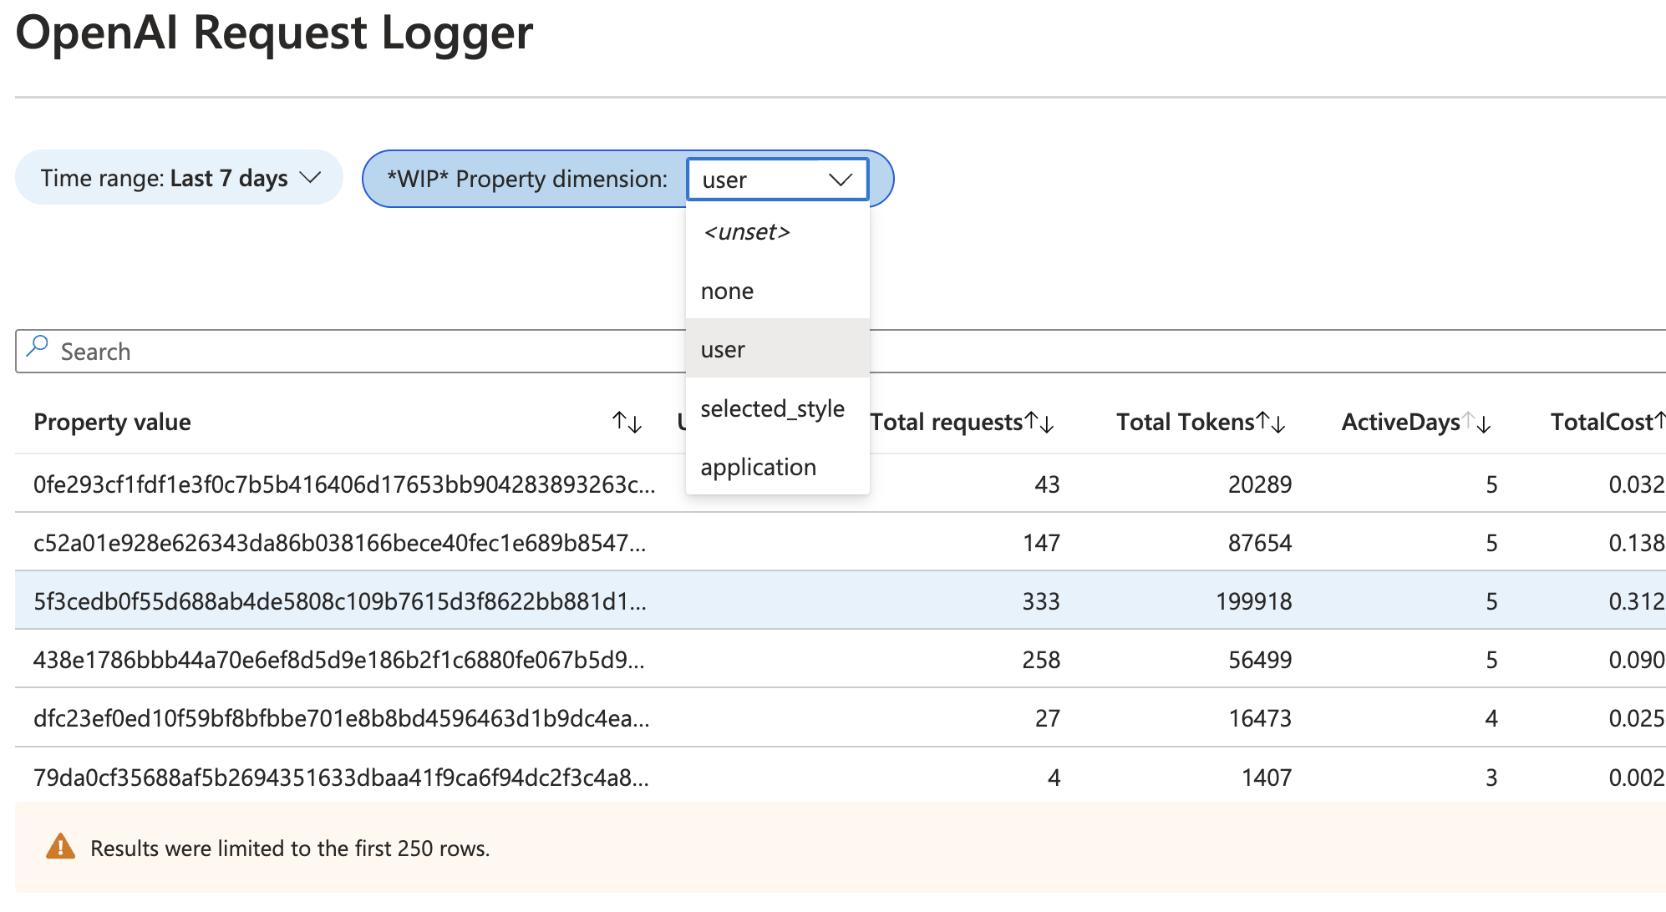
Task: Collapse the Property dimension user combo box
Action: tap(777, 180)
